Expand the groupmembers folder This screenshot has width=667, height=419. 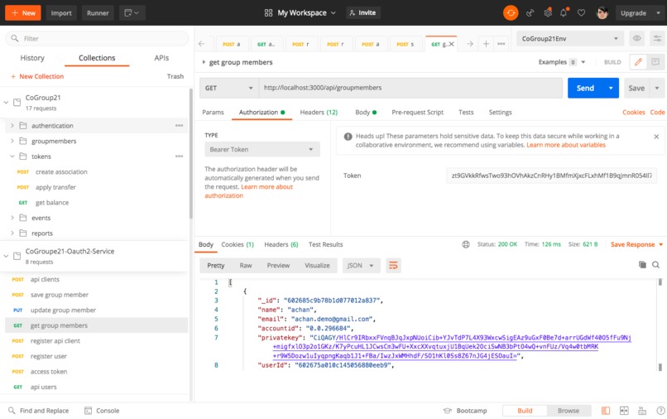tap(12, 141)
